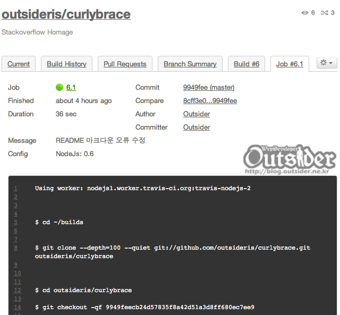
Task: Click the '36 sec' duration value
Action: (x=66, y=114)
